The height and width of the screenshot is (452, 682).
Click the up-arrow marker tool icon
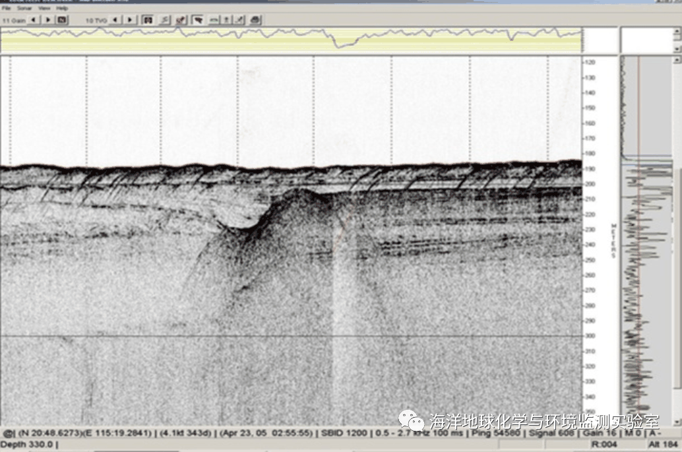(226, 20)
